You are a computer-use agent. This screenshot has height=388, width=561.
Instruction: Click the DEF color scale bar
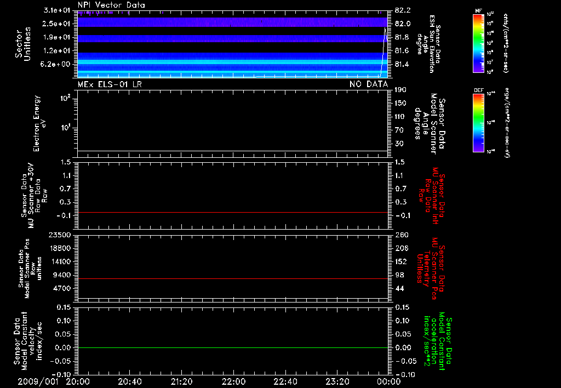tap(479, 123)
